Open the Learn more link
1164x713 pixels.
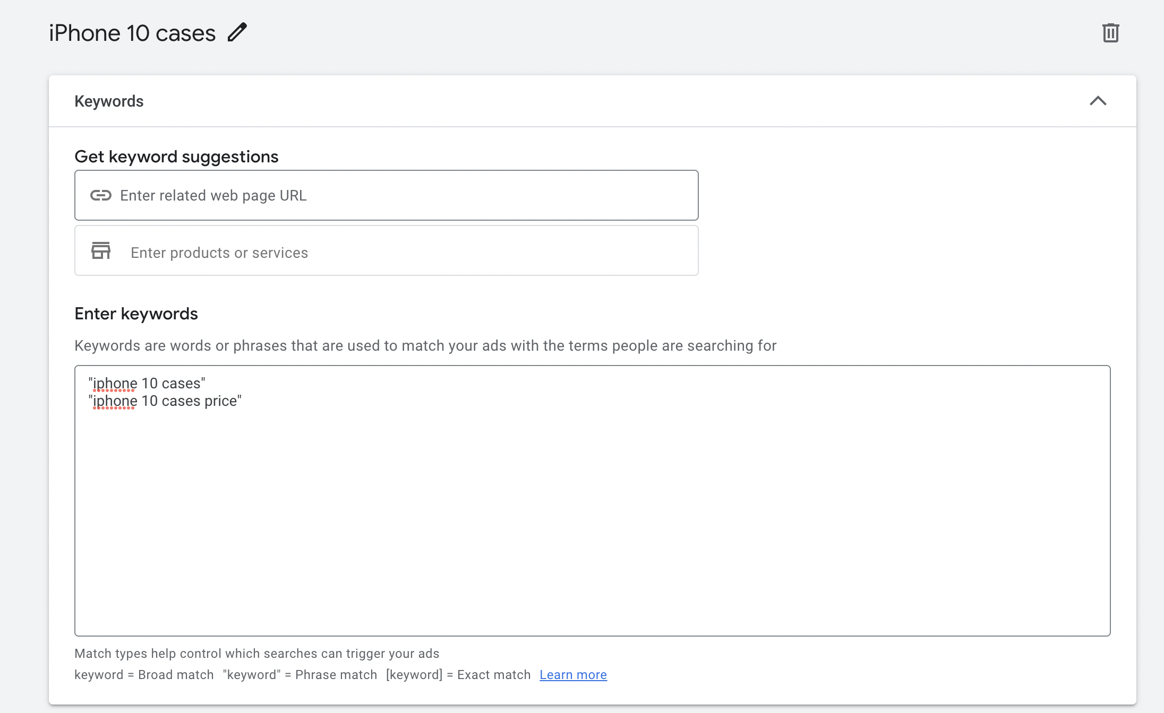tap(573, 675)
